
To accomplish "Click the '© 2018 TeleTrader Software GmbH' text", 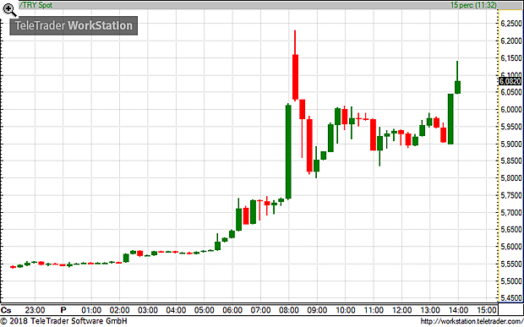I will point(64,322).
